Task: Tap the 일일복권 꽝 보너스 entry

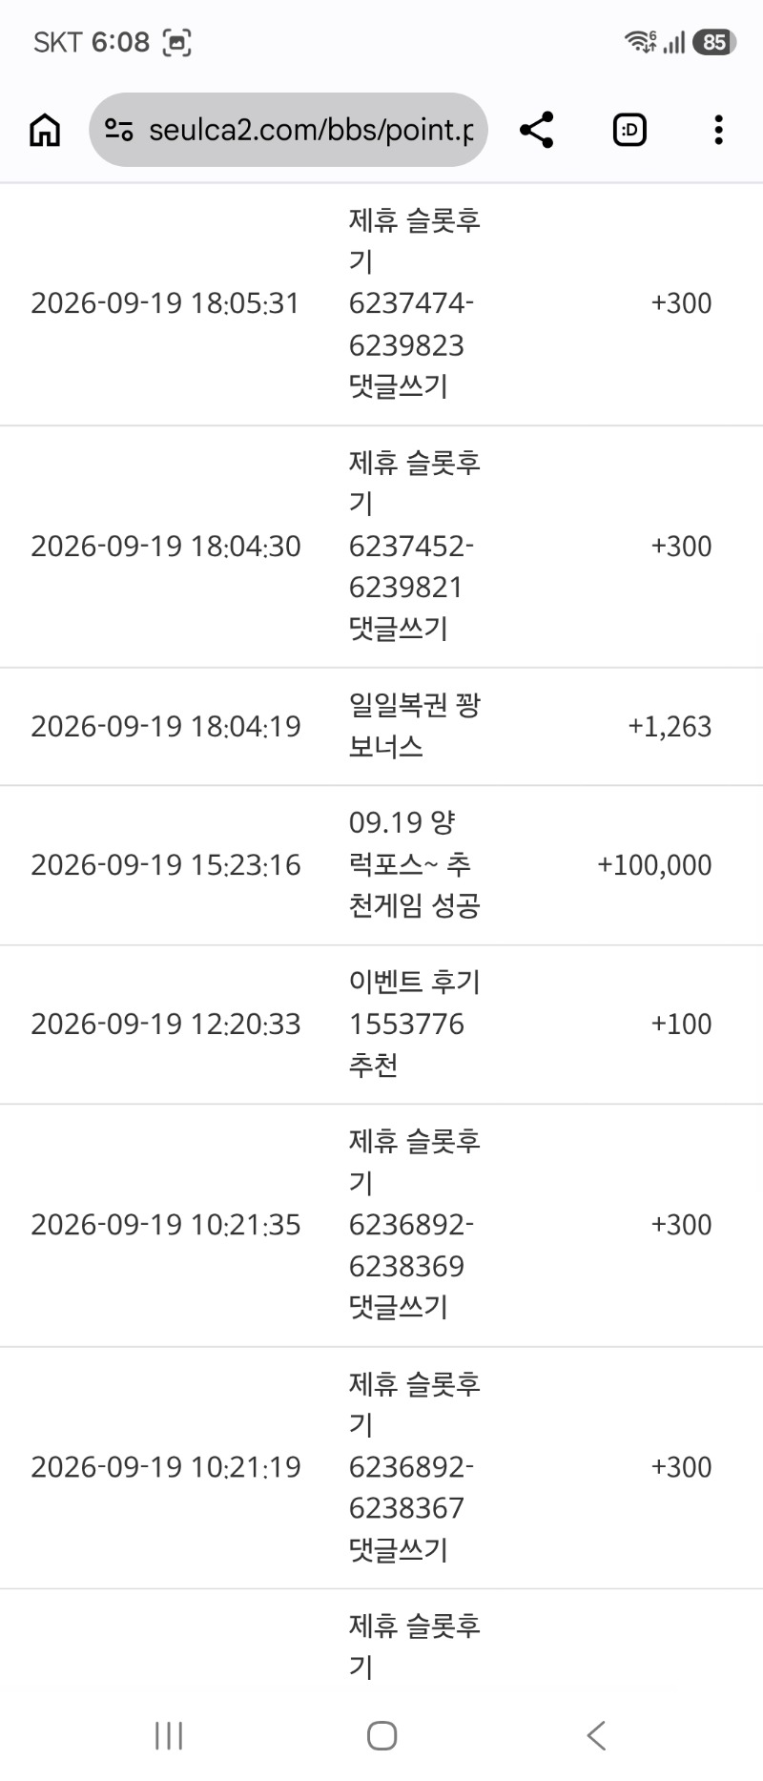Action: 381,727
